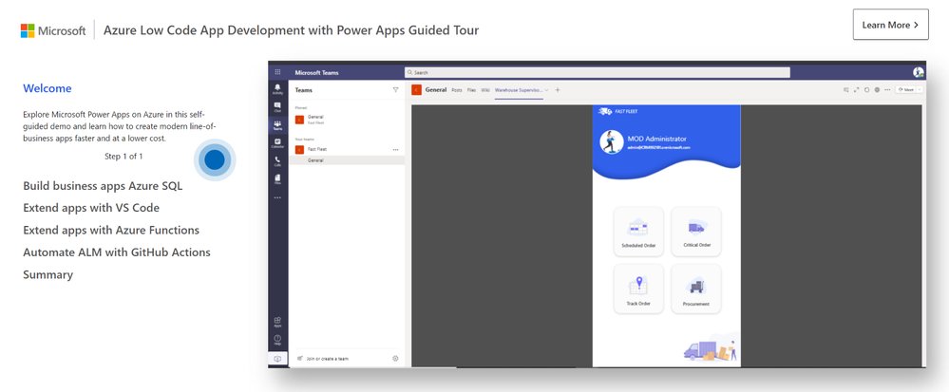Screen dimensions: 949x392
Task: Click the 'Step 1 of 1' text
Action: [123, 156]
